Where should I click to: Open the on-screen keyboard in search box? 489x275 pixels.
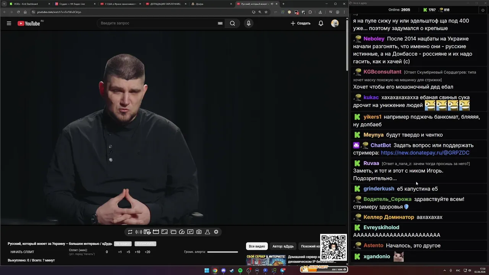coord(220,23)
